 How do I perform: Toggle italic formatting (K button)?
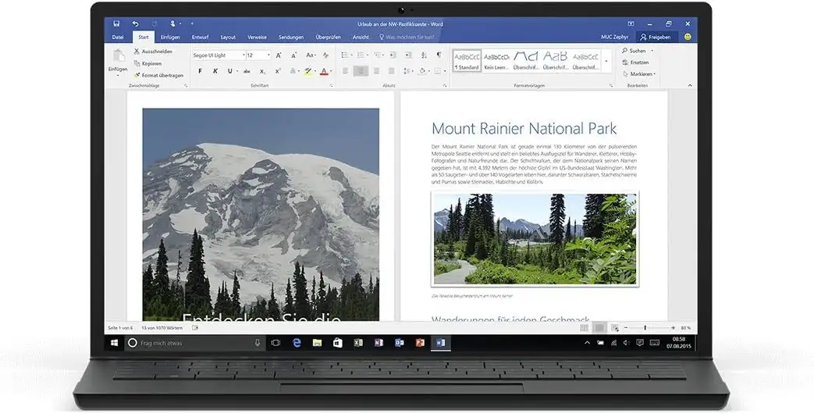tap(214, 71)
